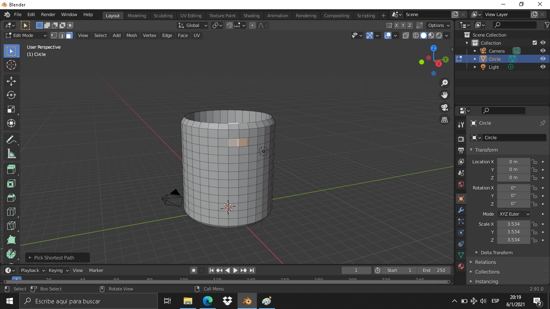This screenshot has height=309, width=550.
Task: Toggle camera view in viewport
Action: 445,107
